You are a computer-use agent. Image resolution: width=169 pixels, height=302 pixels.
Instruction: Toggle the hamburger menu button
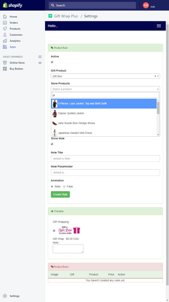tap(159, 26)
